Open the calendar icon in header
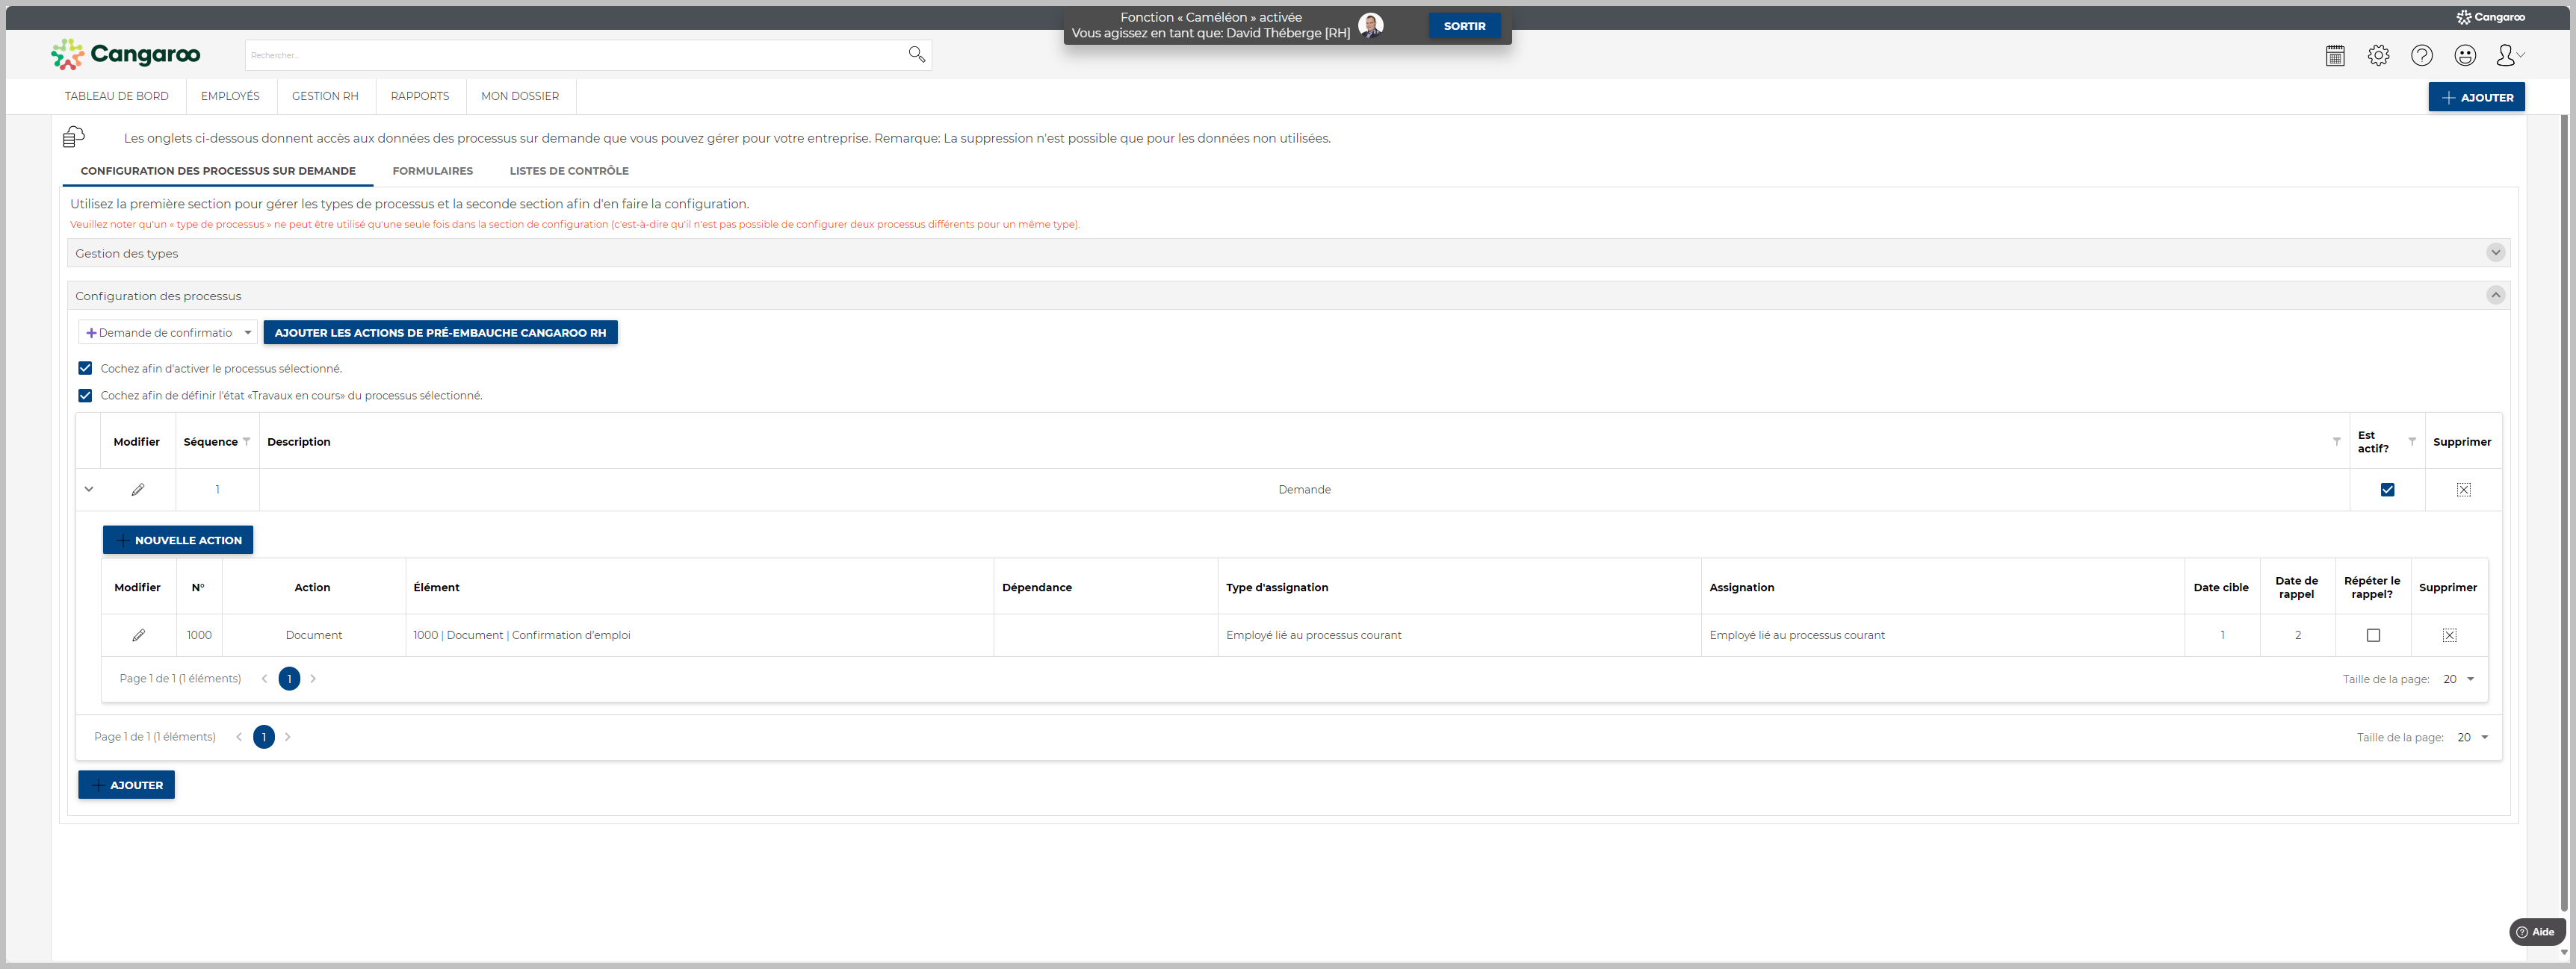Image resolution: width=2576 pixels, height=969 pixels. [x=2335, y=56]
